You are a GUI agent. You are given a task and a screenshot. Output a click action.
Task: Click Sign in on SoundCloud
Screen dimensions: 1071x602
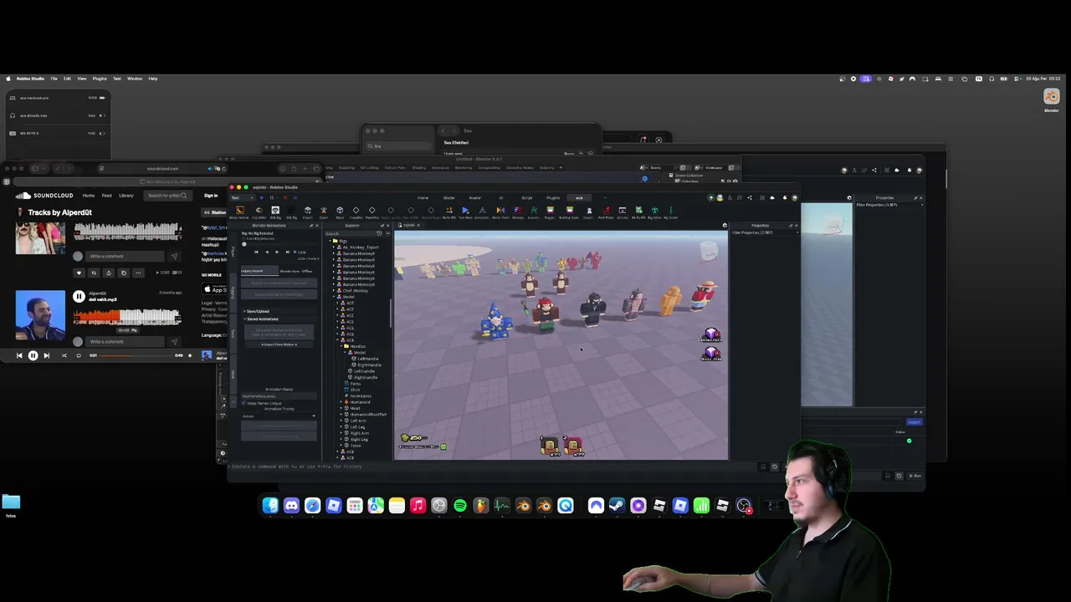click(x=211, y=196)
